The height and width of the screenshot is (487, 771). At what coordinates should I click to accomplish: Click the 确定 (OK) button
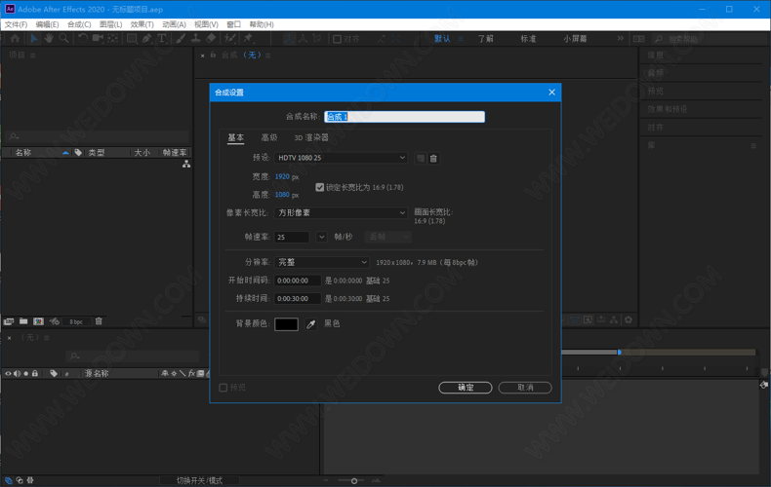click(466, 388)
